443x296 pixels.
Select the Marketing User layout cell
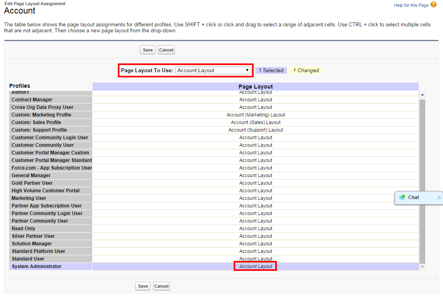tap(256, 198)
